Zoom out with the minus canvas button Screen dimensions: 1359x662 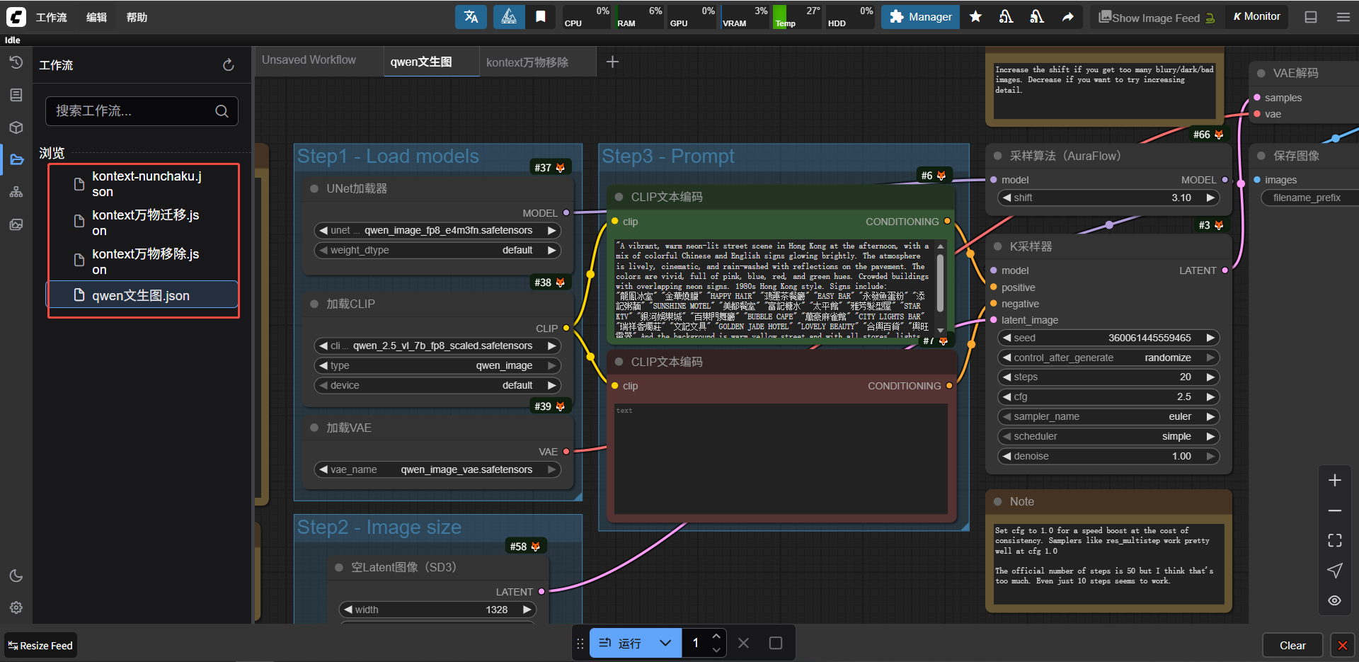(1335, 510)
